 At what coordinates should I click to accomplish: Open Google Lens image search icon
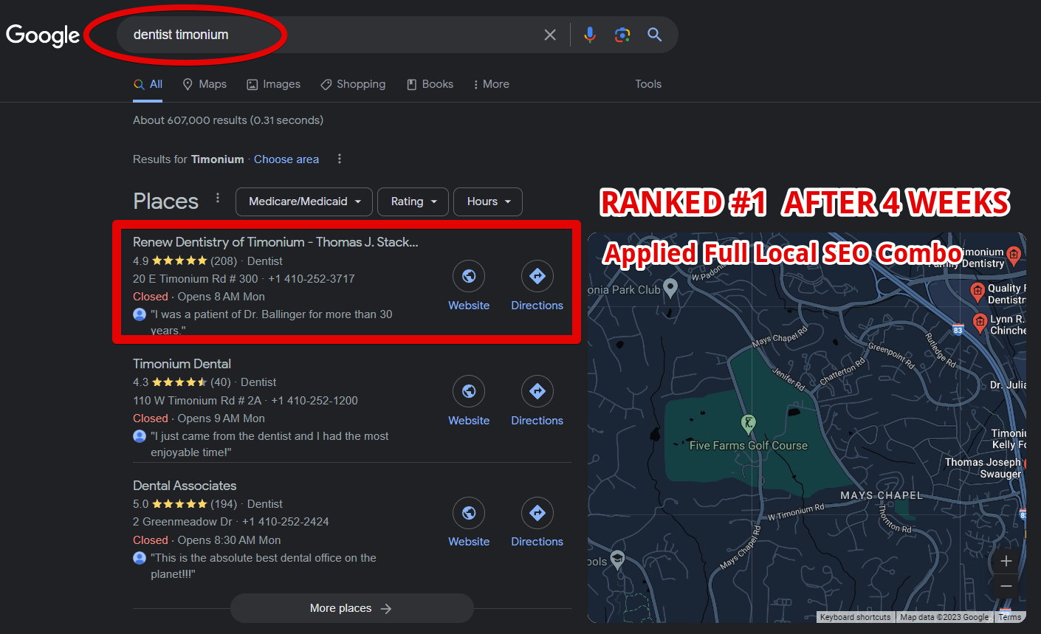click(x=622, y=35)
